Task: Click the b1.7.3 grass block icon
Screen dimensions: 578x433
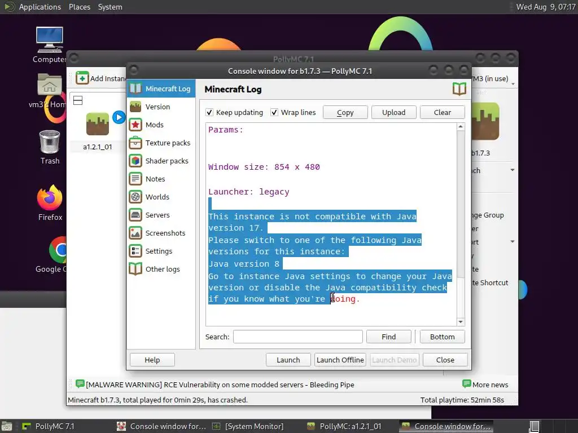Action: coord(485,122)
